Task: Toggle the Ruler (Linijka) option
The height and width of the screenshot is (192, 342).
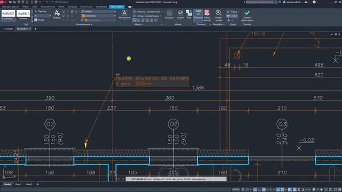Action: pyautogui.click(x=231, y=16)
